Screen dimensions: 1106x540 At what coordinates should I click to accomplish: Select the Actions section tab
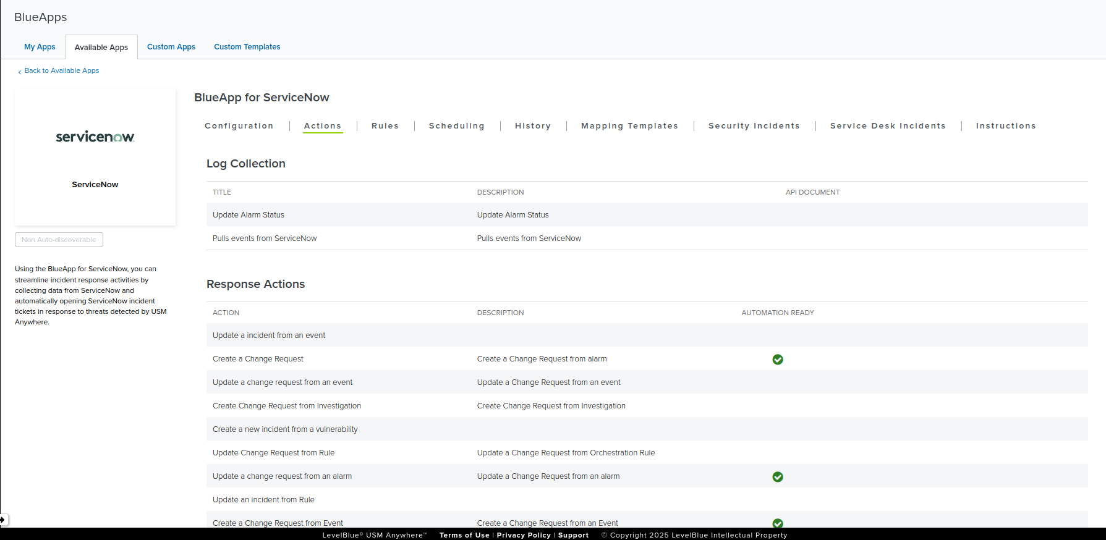(323, 126)
